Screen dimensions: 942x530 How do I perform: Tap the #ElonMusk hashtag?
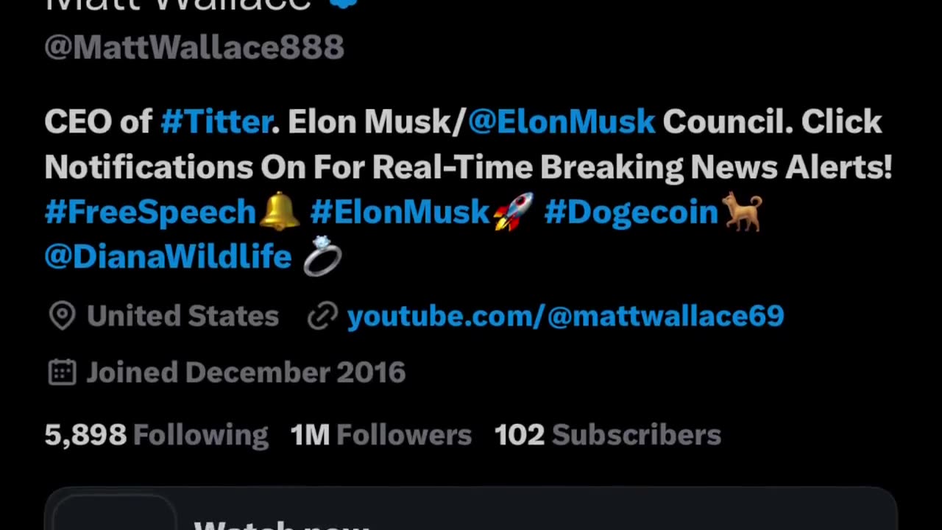pyautogui.click(x=400, y=212)
